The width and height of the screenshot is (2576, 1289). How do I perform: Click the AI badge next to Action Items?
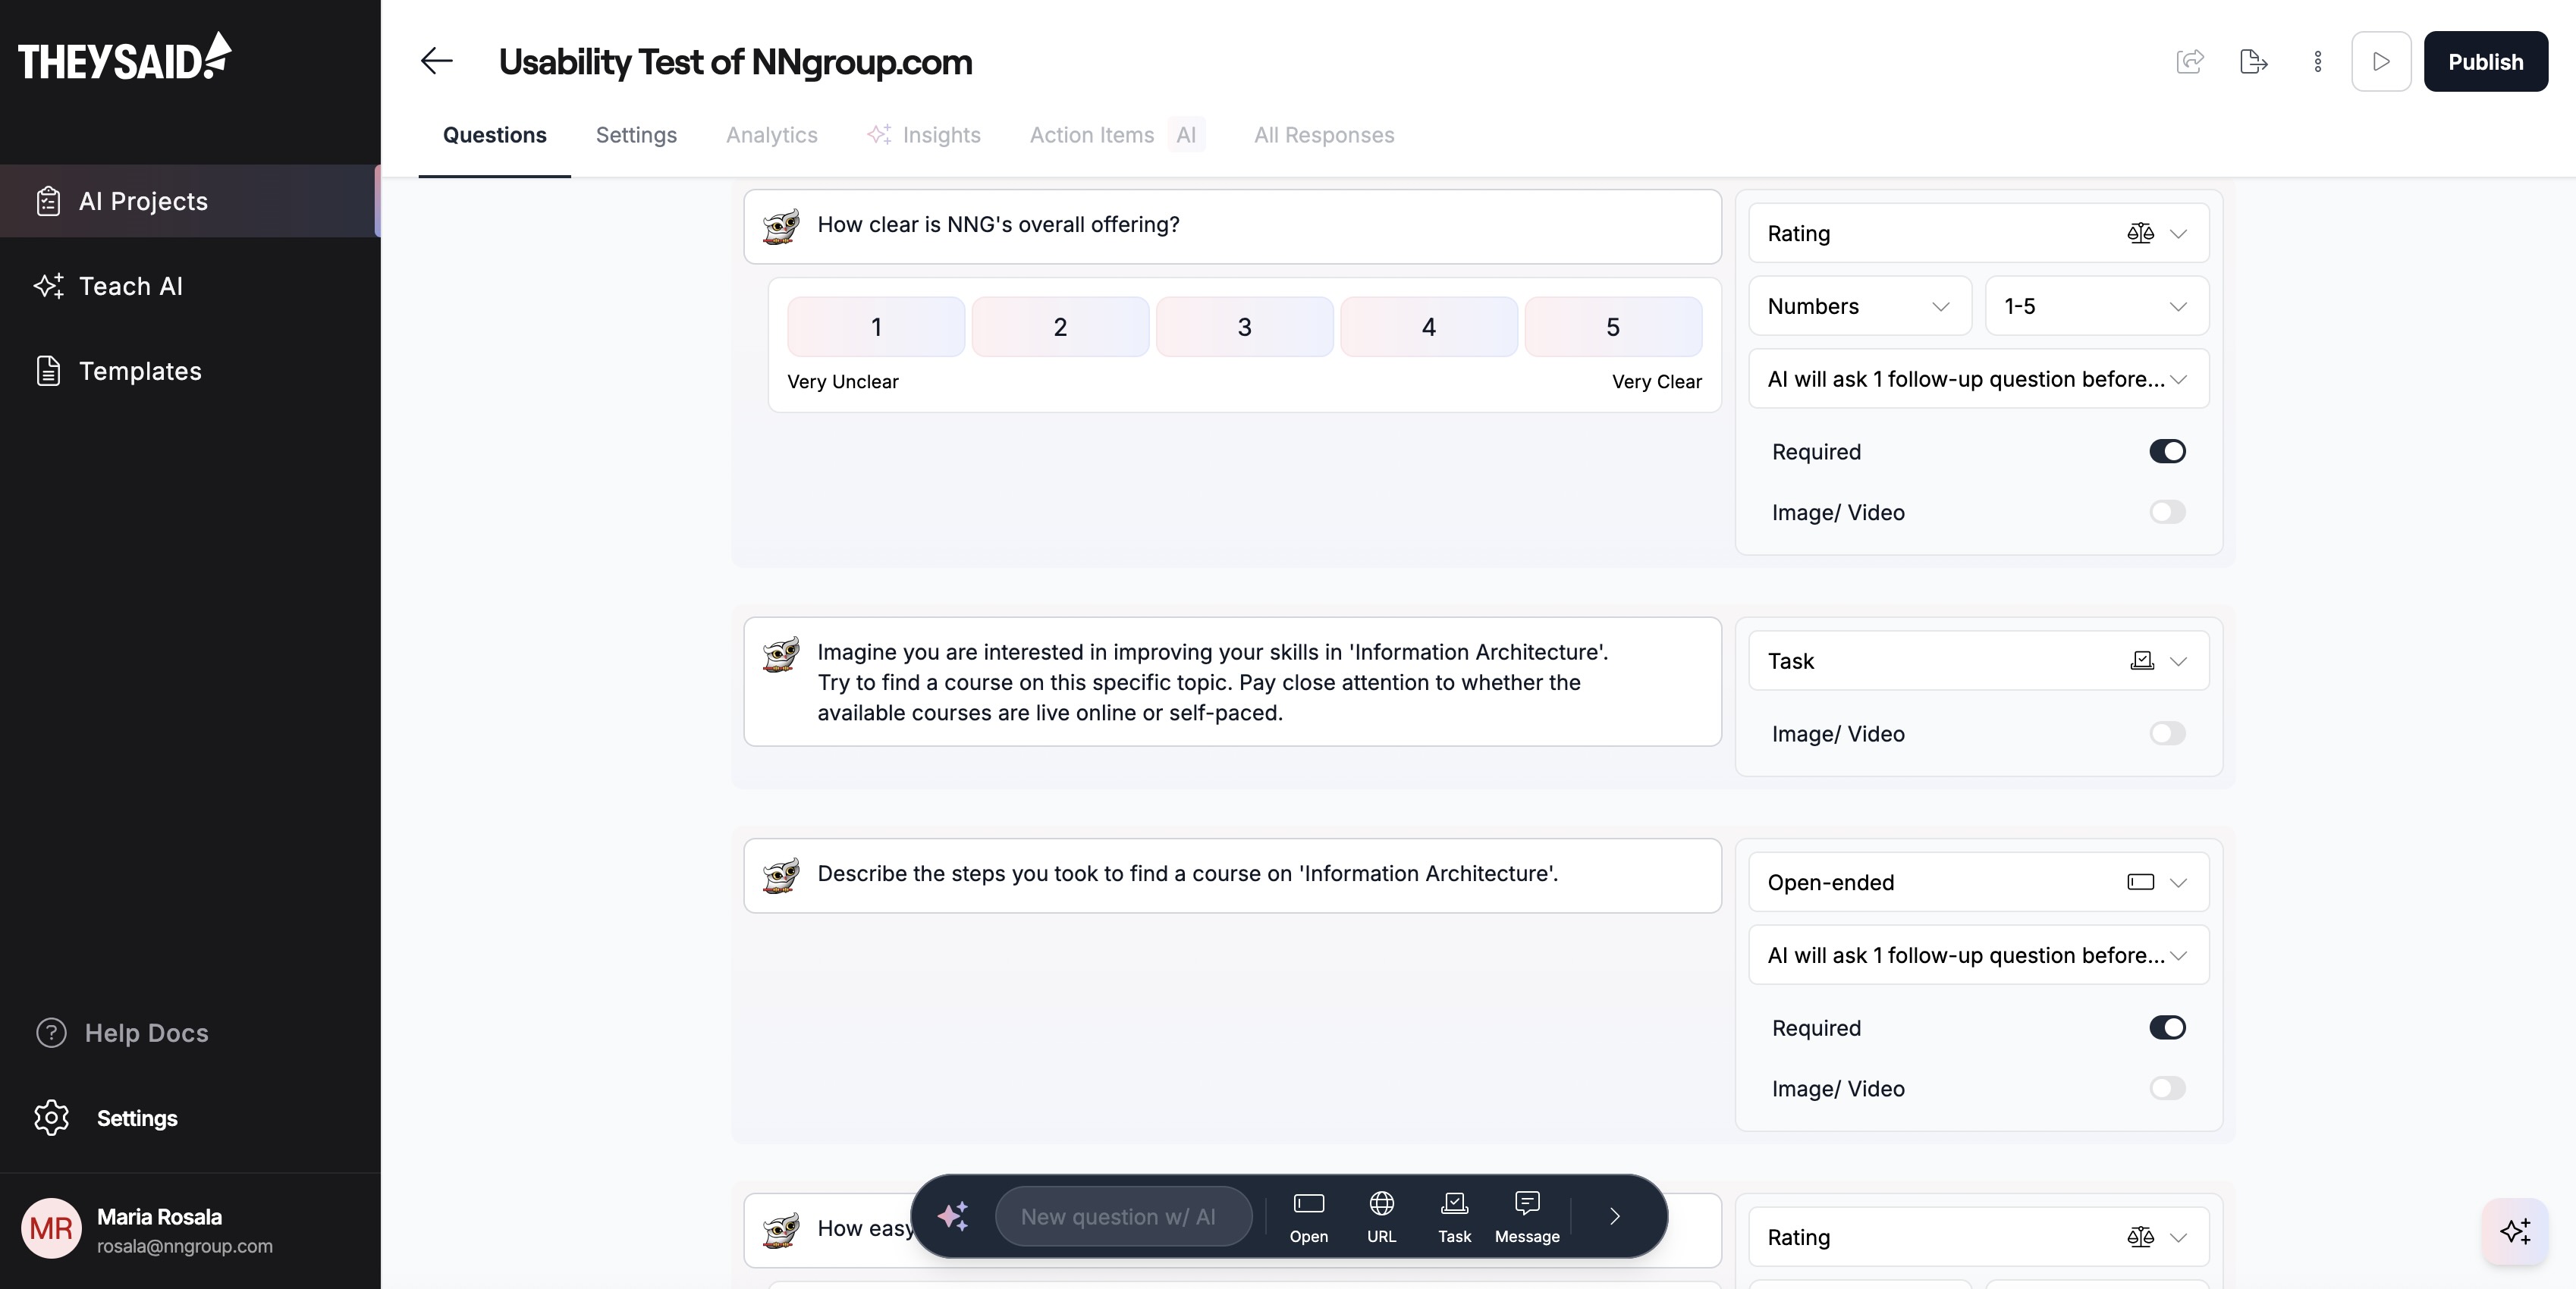[x=1186, y=135]
